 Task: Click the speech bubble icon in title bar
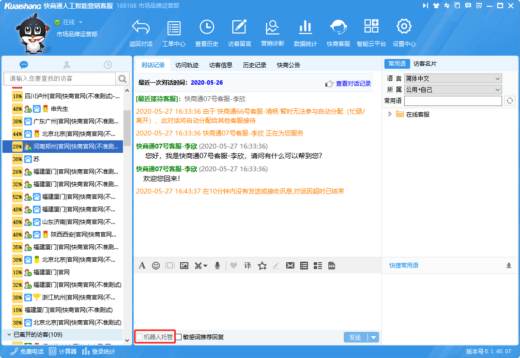pos(468,6)
